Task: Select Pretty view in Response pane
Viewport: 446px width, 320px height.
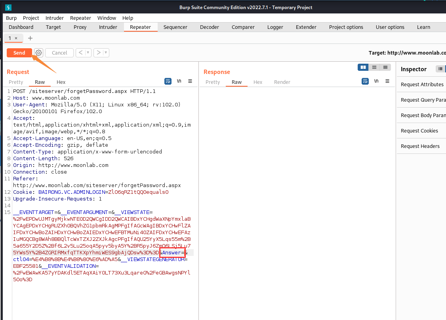Action: point(213,82)
